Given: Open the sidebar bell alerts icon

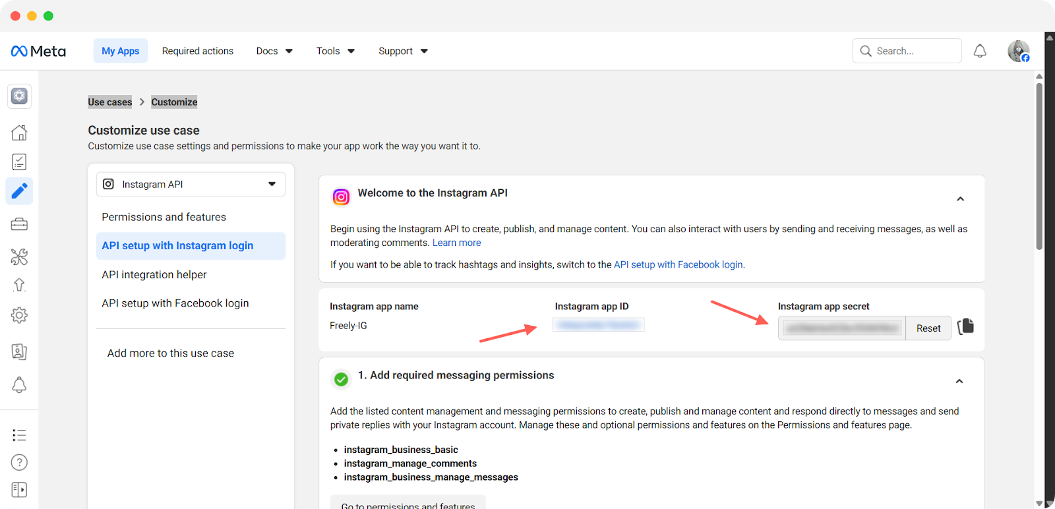Looking at the screenshot, I should 19,385.
